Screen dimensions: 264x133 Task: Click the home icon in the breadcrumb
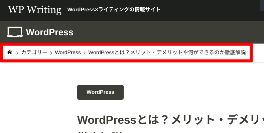[x=10, y=53]
